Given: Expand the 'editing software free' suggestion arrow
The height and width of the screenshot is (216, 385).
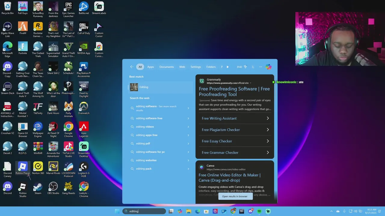Looking at the screenshot, I should point(188,118).
